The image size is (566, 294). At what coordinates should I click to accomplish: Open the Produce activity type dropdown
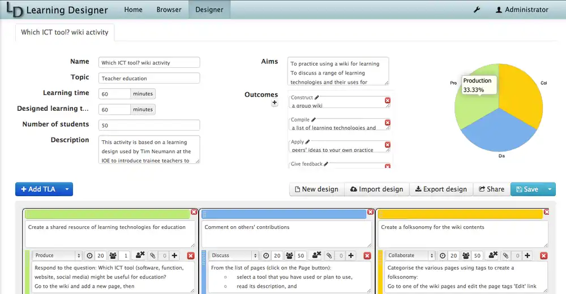tap(58, 256)
